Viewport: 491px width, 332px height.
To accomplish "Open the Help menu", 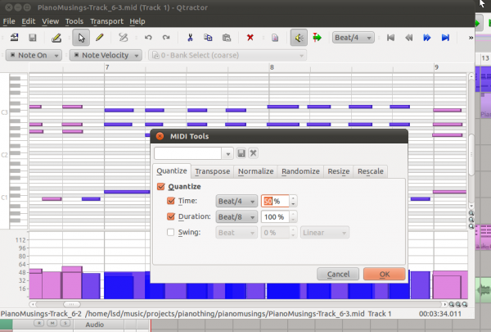I will (x=137, y=21).
